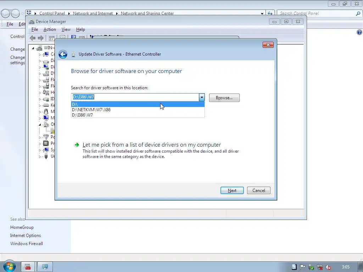Viewport: 363px width, 272px height.
Task: Select the WIN computer root node icon
Action: (40, 48)
